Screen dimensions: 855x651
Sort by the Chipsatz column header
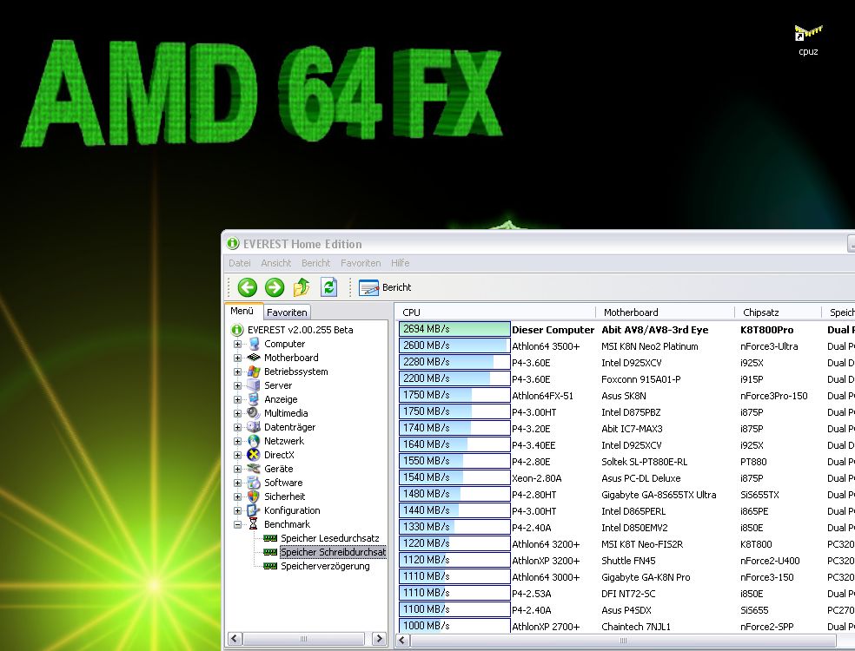pyautogui.click(x=779, y=312)
